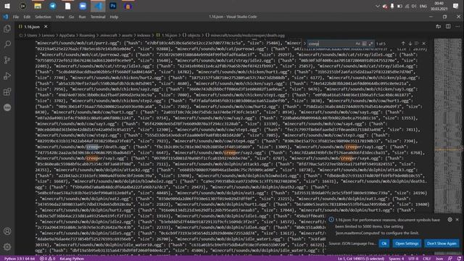The image size is (464, 261).
Task: Open the Edit menu
Action: [x=27, y=17]
